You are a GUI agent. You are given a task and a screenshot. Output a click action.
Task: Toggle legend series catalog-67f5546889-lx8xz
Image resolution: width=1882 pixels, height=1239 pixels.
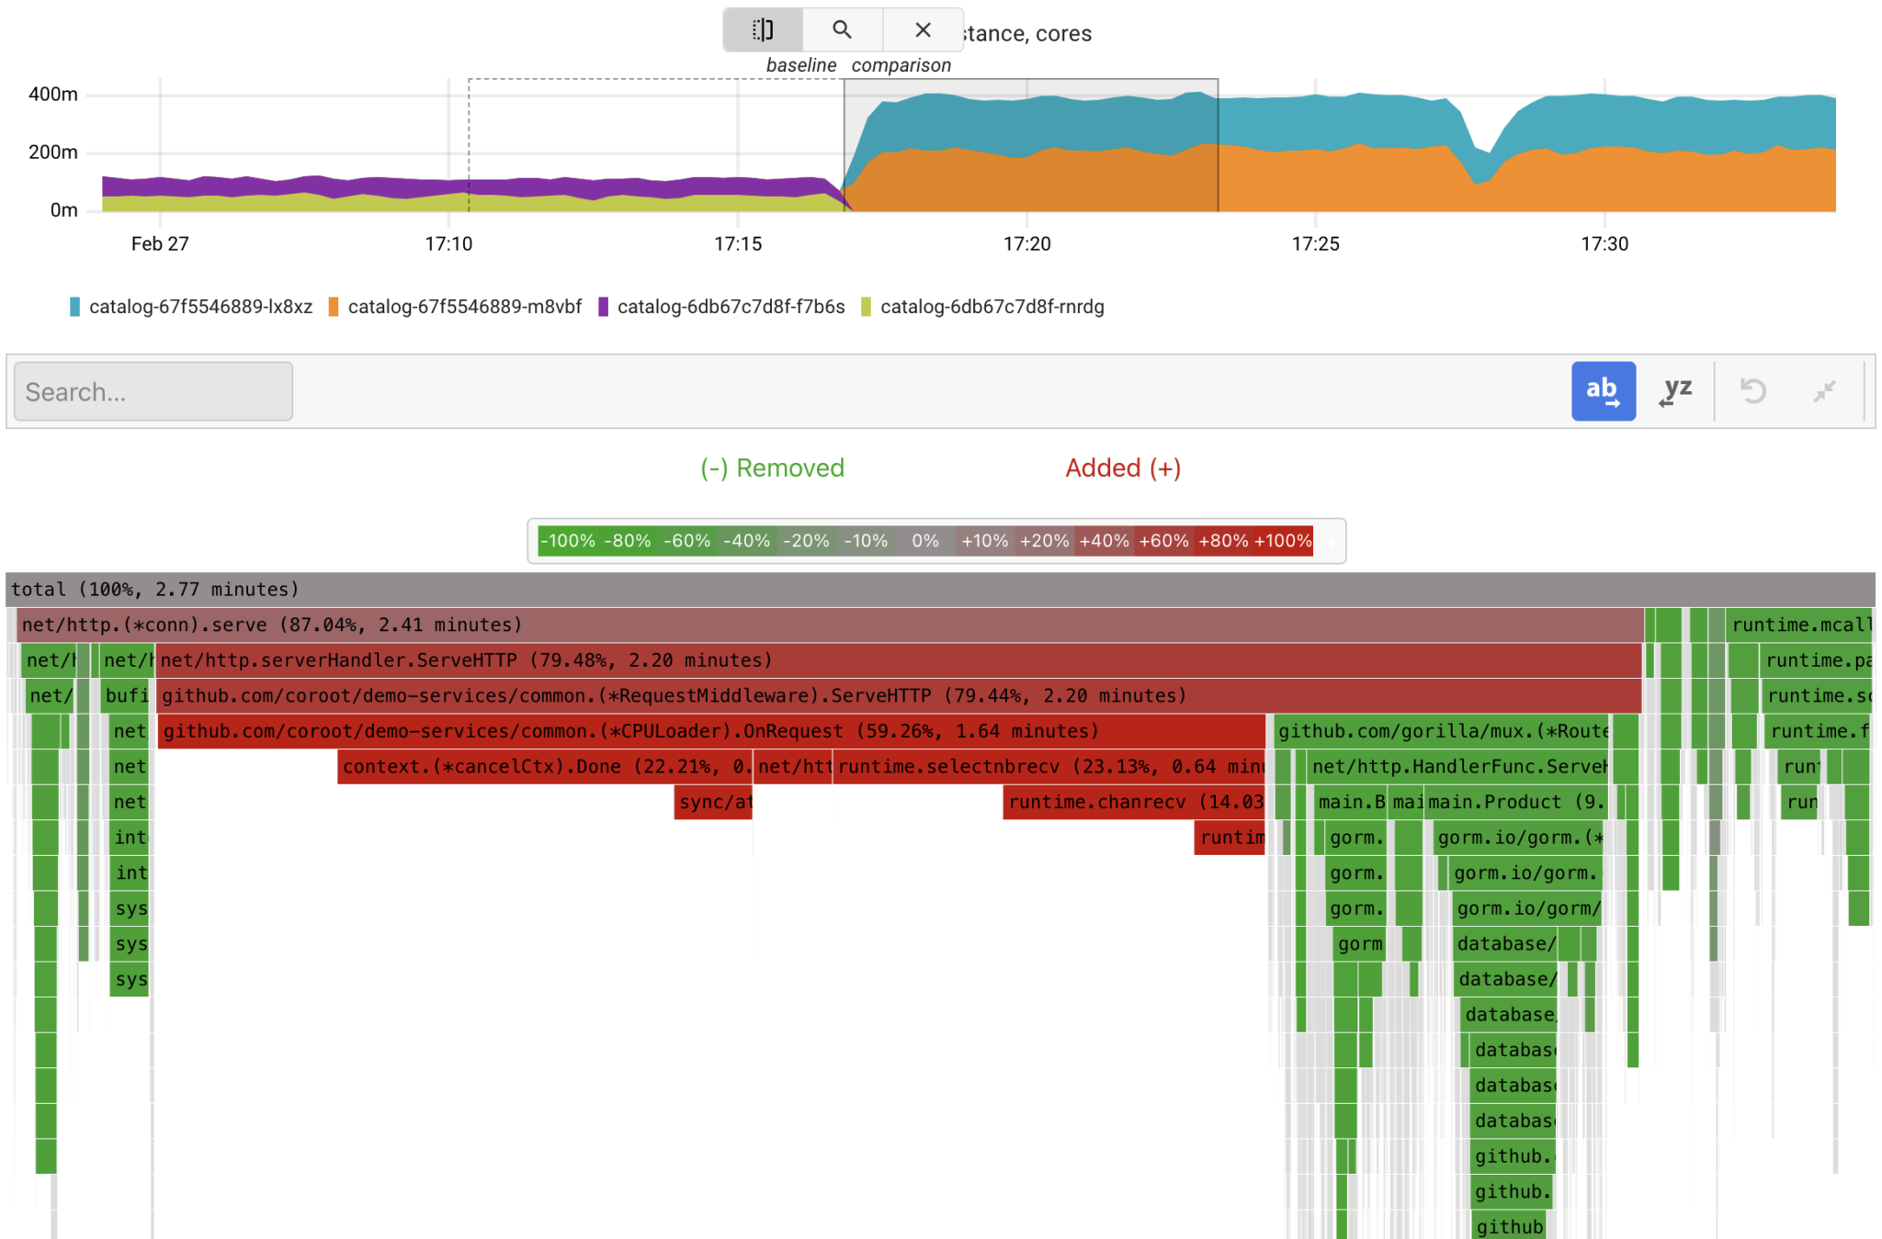(x=200, y=307)
